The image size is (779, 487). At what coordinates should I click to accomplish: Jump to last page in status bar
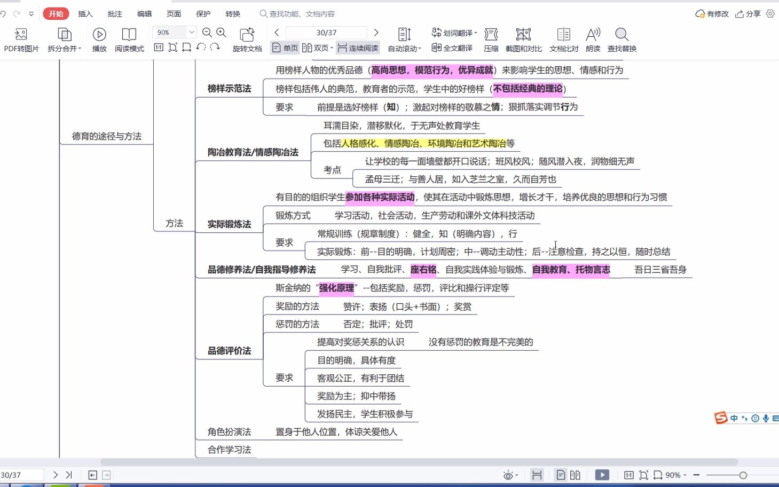(69, 475)
